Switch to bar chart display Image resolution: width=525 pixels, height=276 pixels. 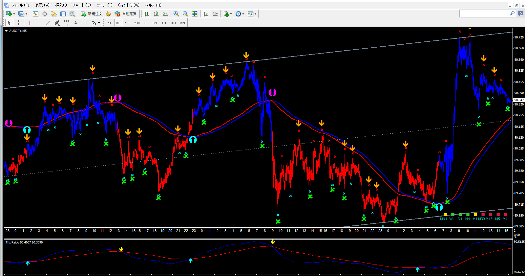click(x=147, y=14)
